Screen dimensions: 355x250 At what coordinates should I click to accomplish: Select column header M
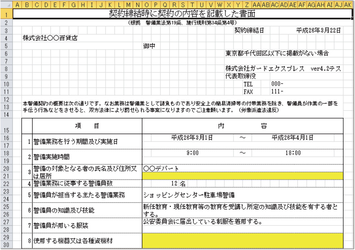tap(128, 5)
